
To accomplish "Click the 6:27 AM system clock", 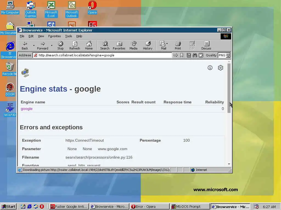I will (269, 207).
